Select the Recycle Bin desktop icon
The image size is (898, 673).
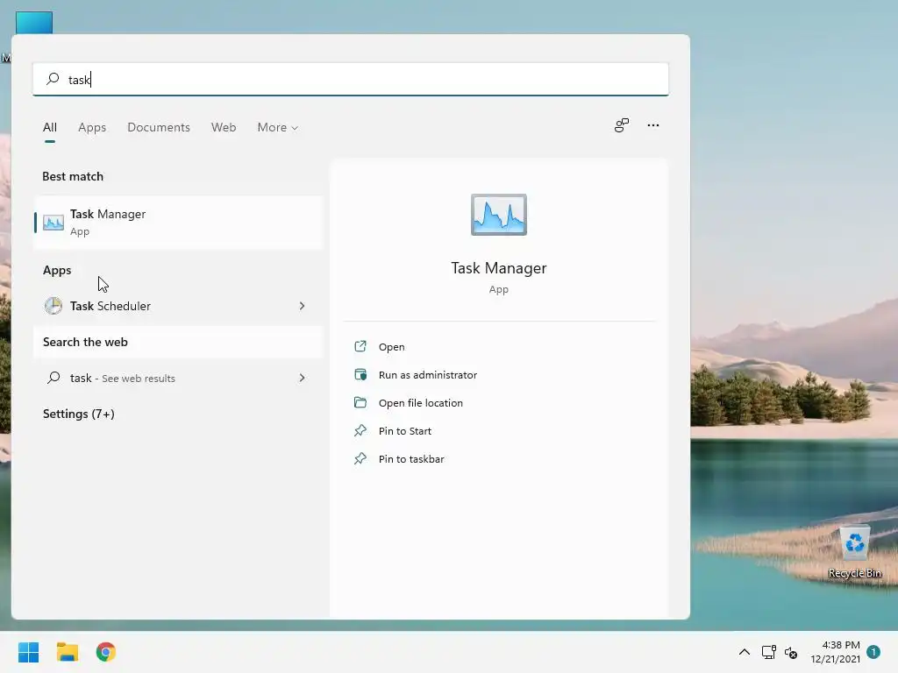tap(854, 553)
